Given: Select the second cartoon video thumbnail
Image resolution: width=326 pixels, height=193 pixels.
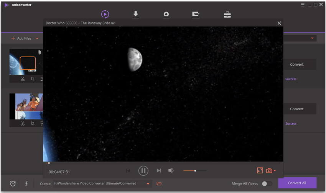Looking at the screenshot, I should pos(26,106).
